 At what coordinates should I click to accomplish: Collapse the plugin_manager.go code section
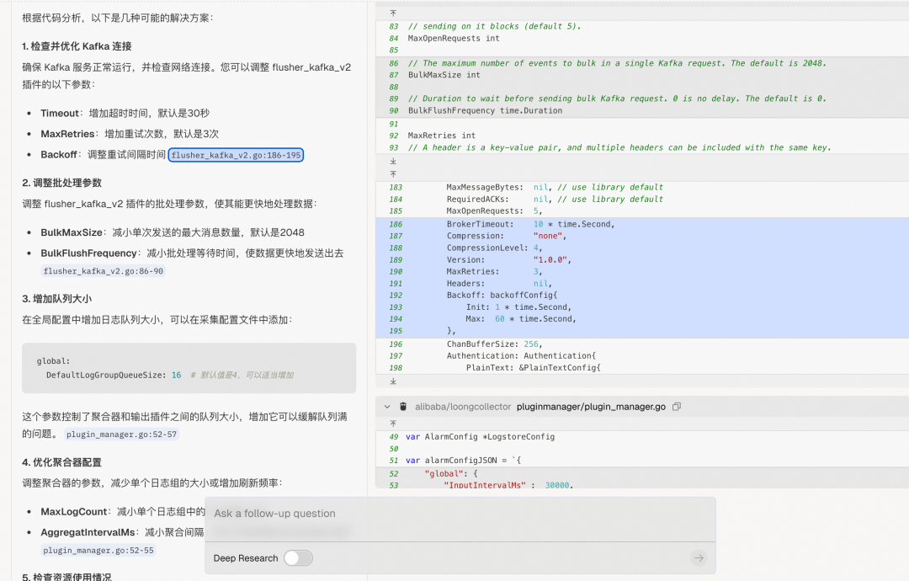[x=387, y=407]
